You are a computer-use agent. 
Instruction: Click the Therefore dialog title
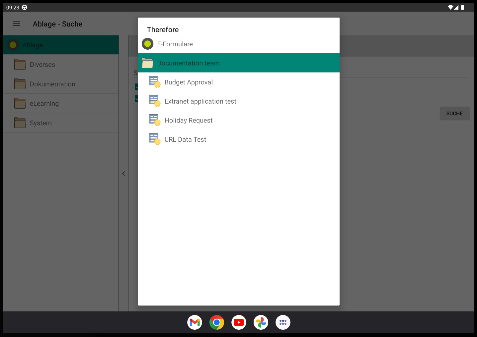pos(163,29)
